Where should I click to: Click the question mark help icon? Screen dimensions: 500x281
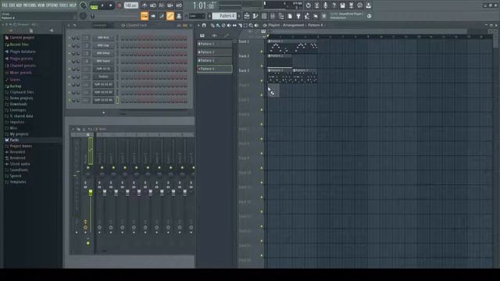click(334, 5)
